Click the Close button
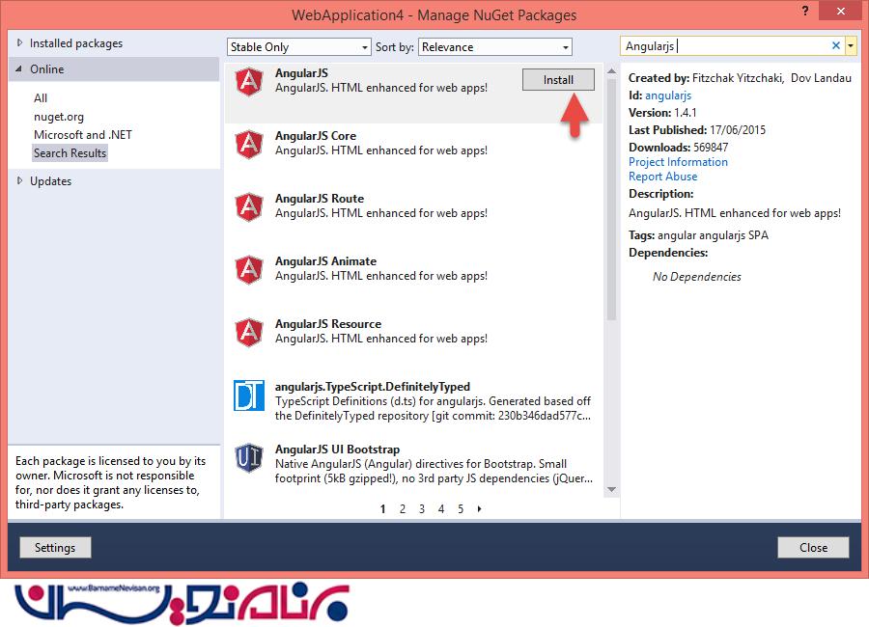The image size is (869, 627). [x=813, y=547]
